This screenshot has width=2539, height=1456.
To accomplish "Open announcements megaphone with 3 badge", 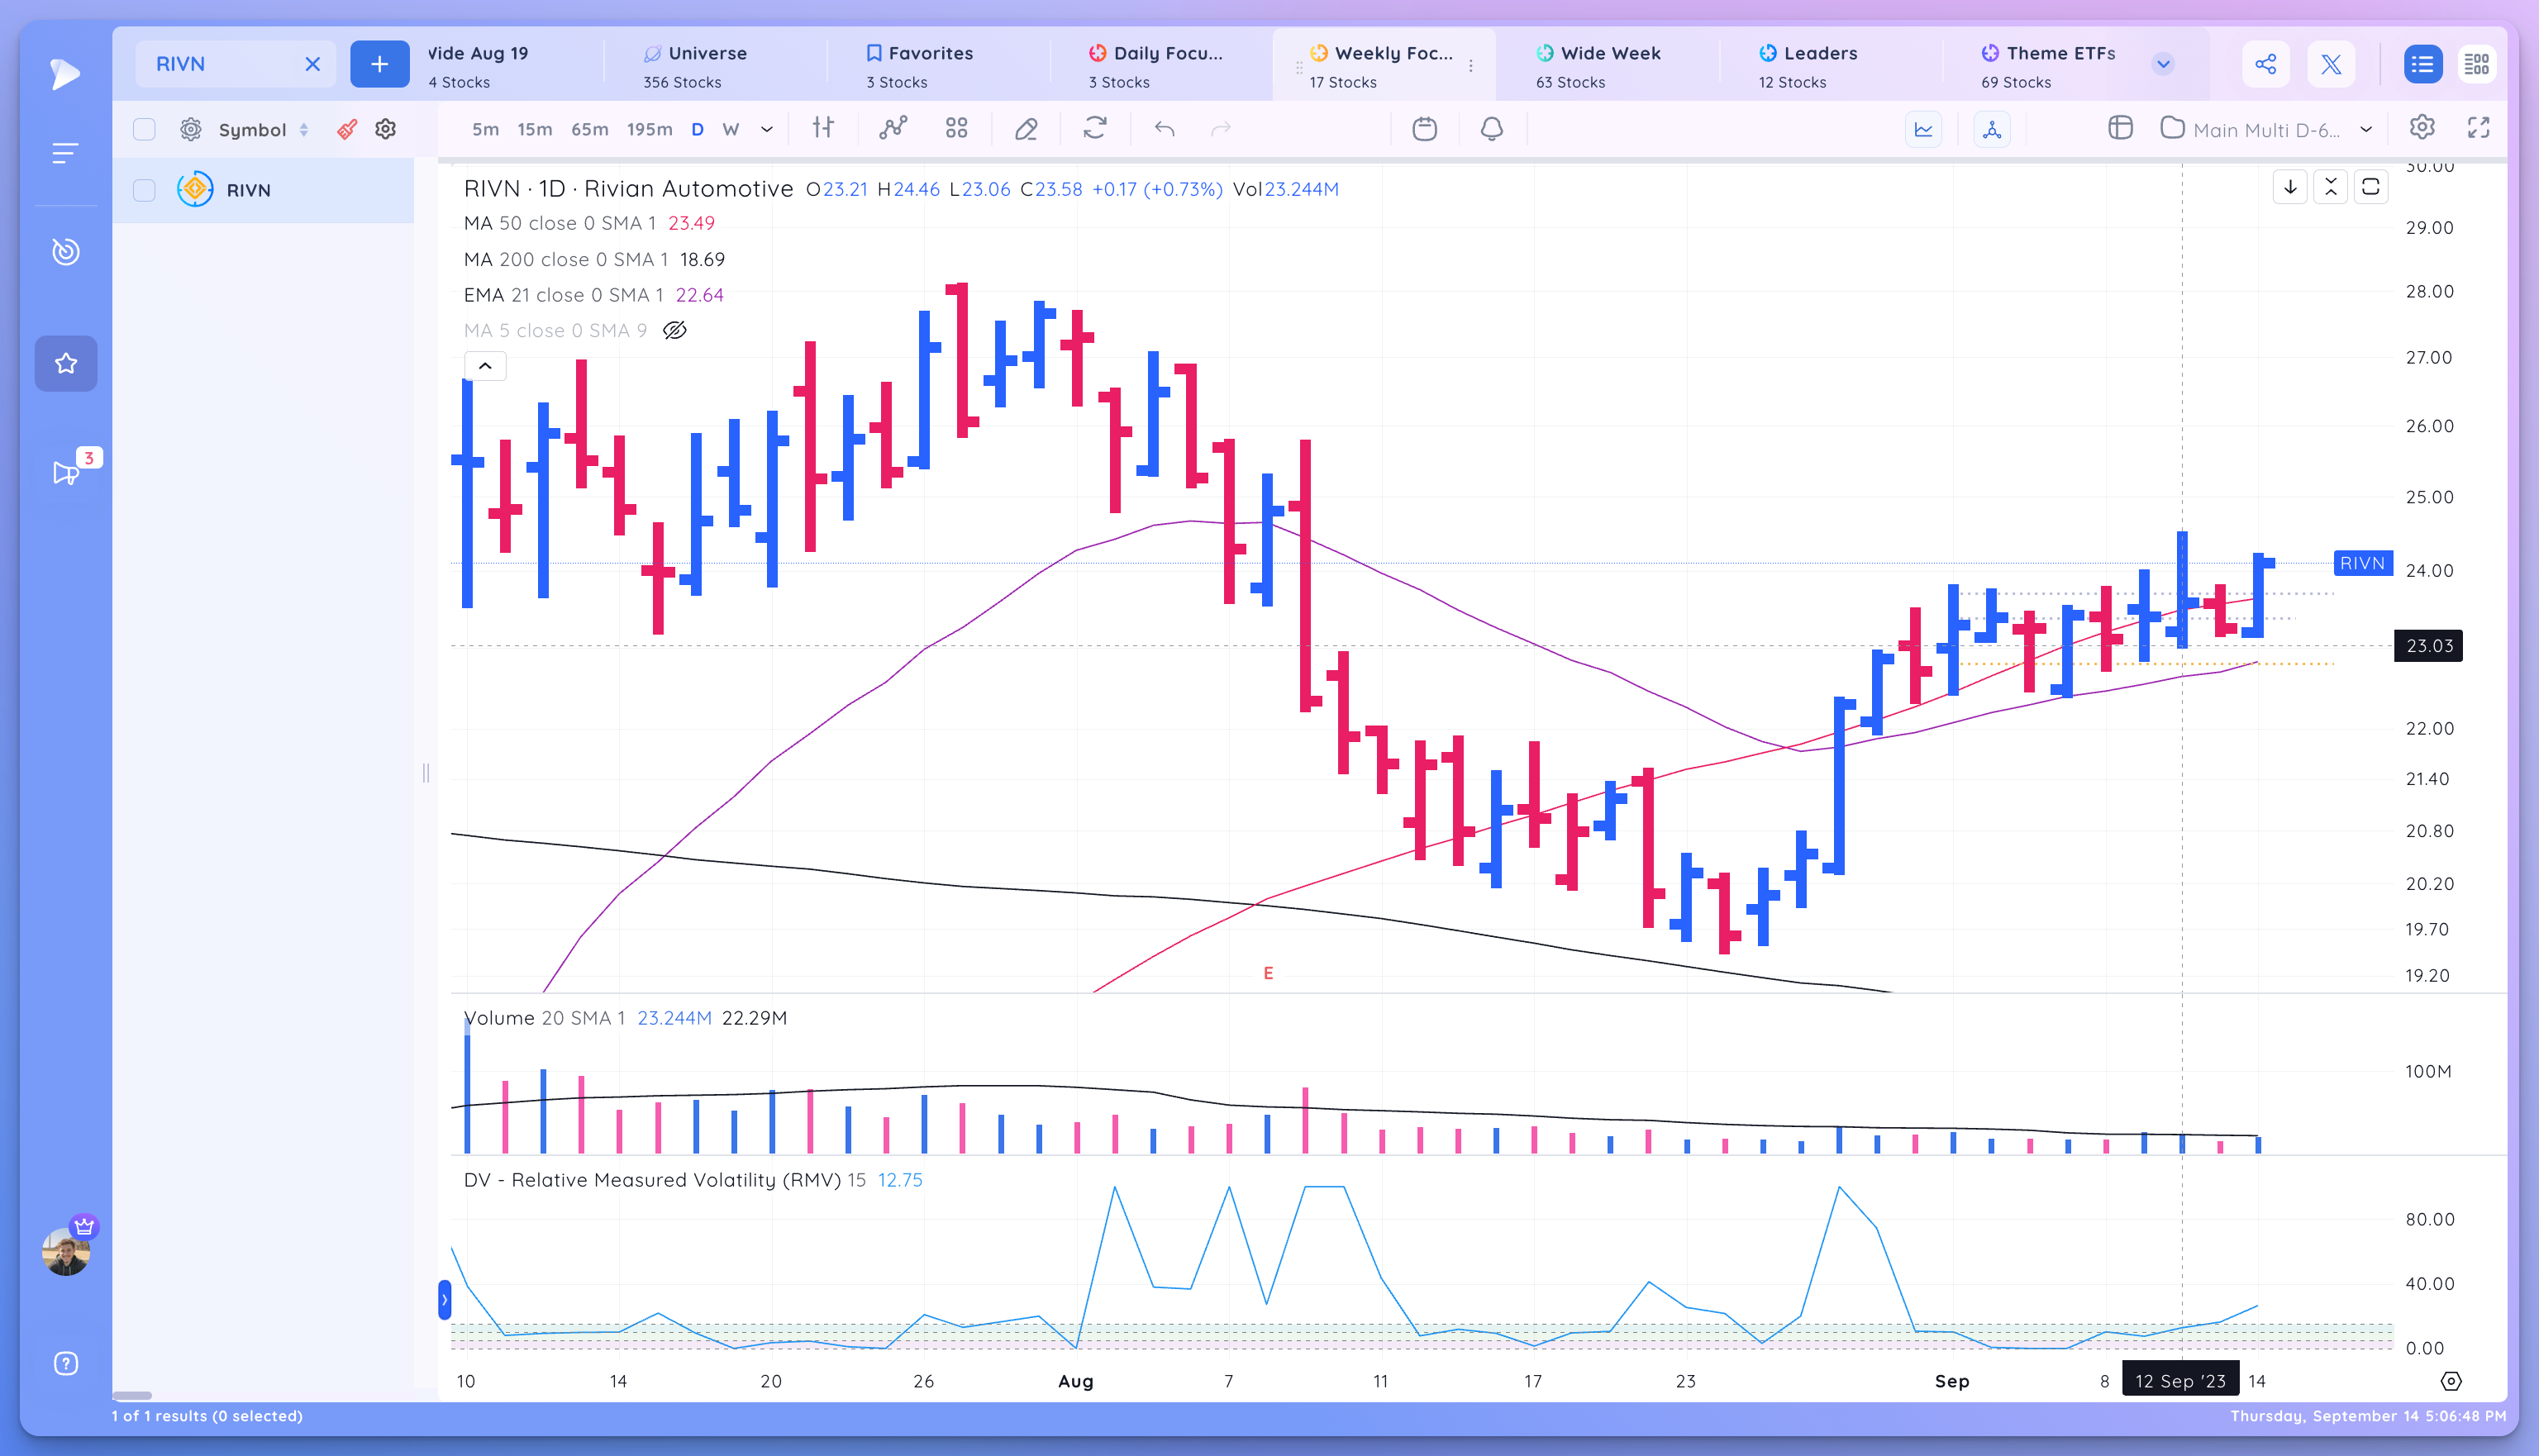I will (x=66, y=472).
